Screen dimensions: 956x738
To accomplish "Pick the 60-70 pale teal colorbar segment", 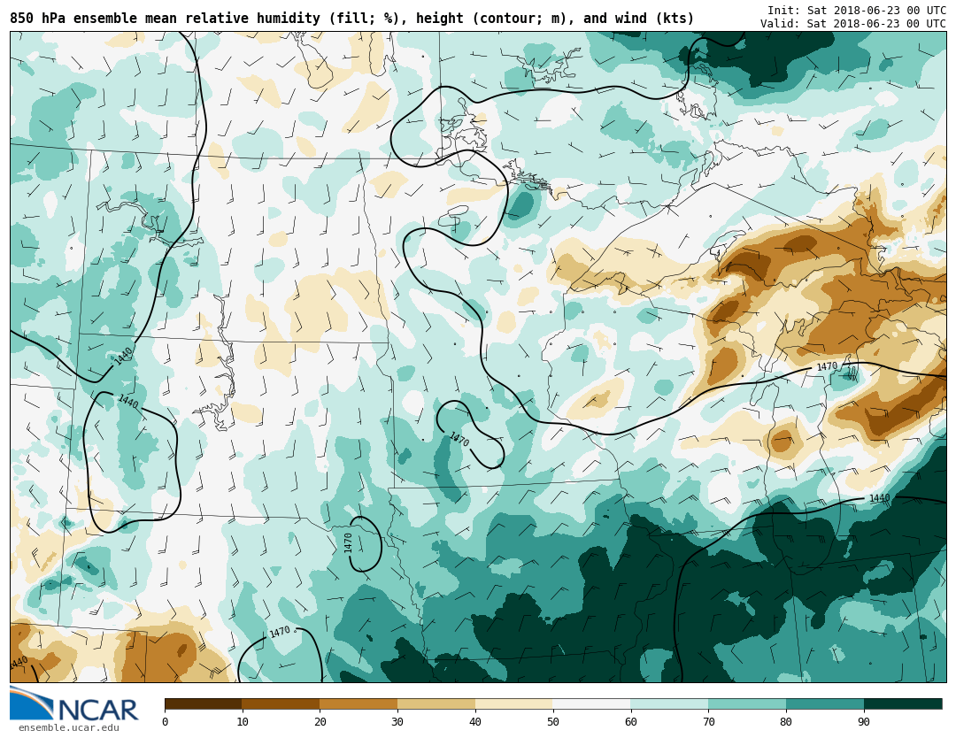I will tap(669, 704).
